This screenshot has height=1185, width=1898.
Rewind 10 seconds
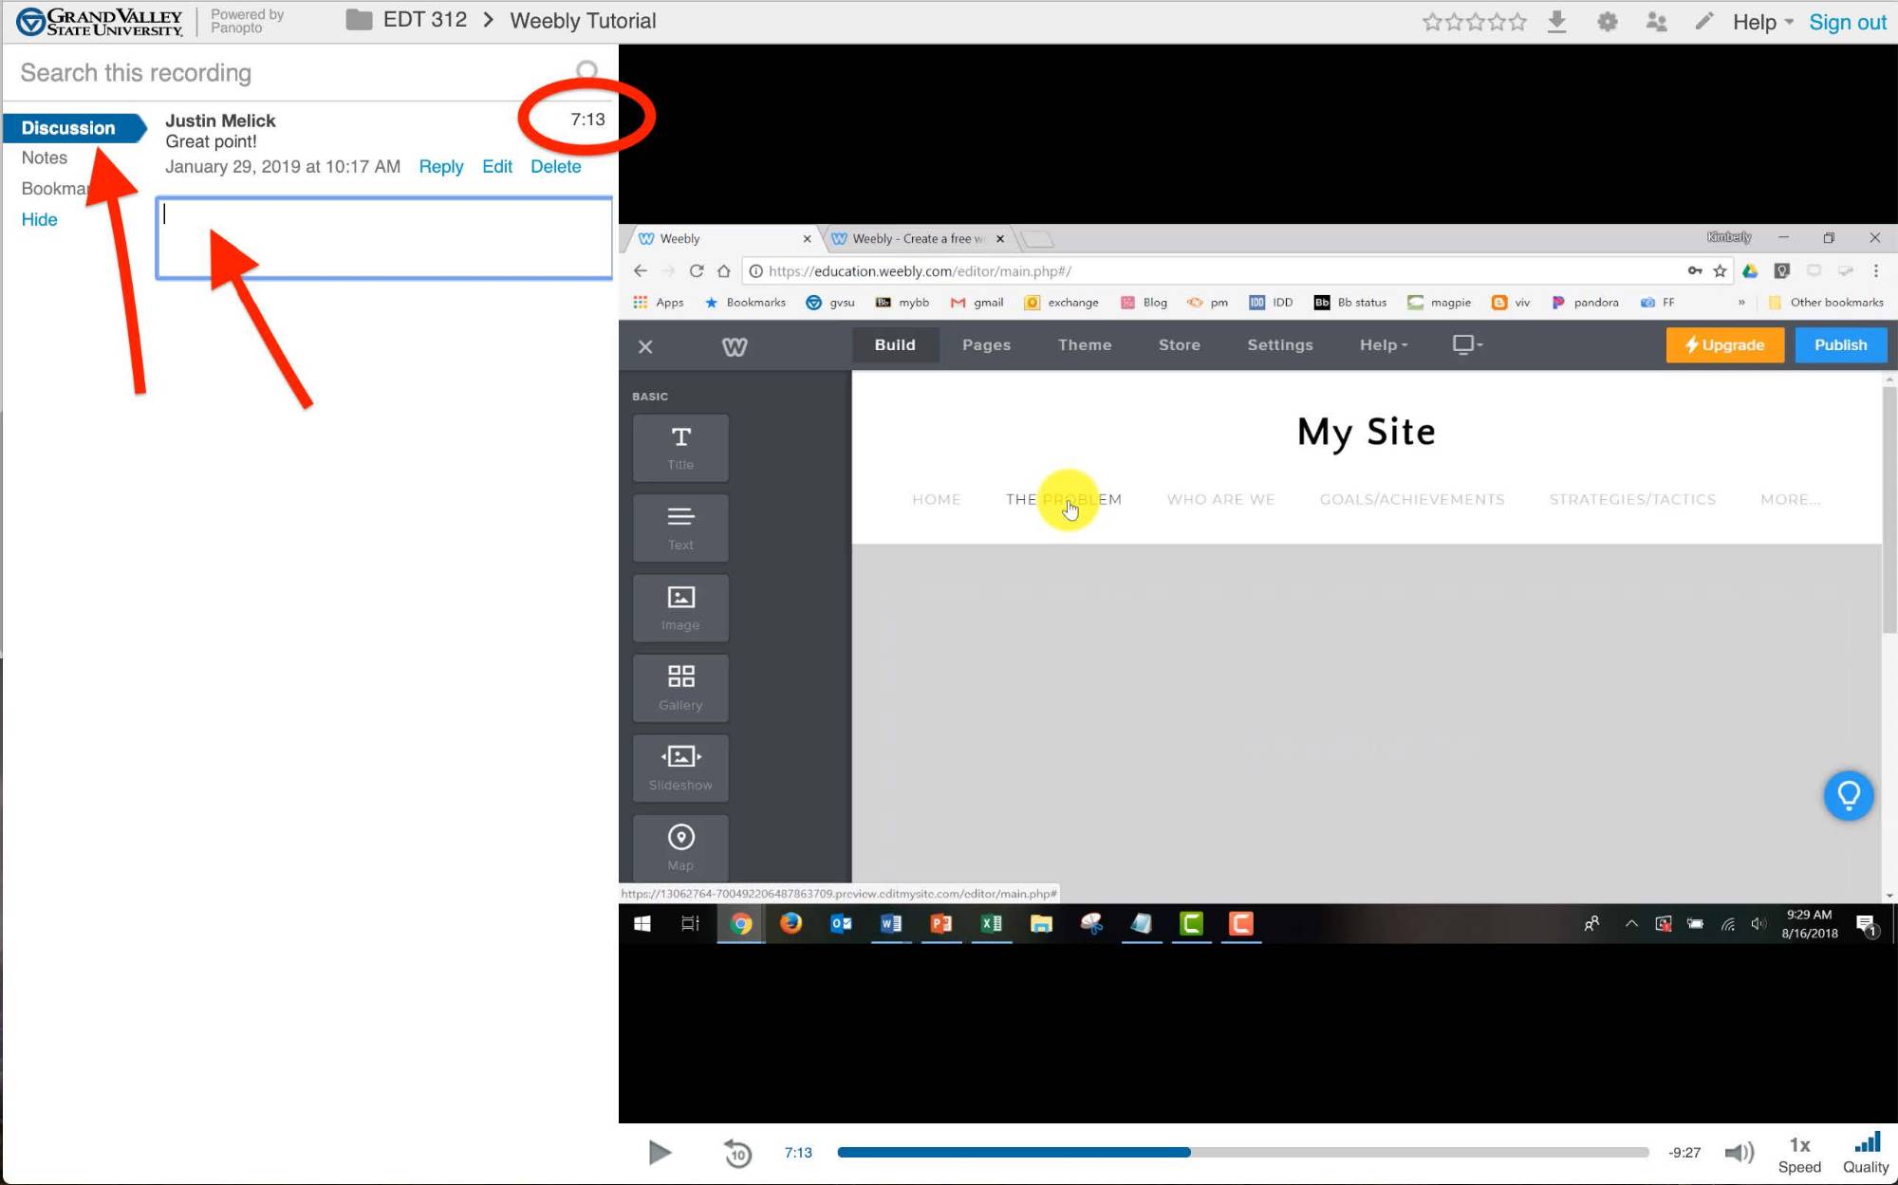click(x=737, y=1153)
